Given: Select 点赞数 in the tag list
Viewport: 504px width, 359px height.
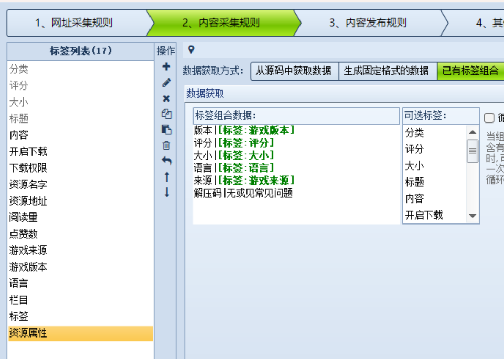Looking at the screenshot, I should click(x=80, y=234).
